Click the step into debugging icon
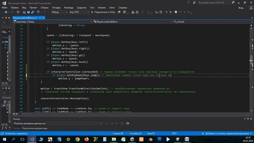The width and height of the screenshot is (254, 143). [133, 12]
